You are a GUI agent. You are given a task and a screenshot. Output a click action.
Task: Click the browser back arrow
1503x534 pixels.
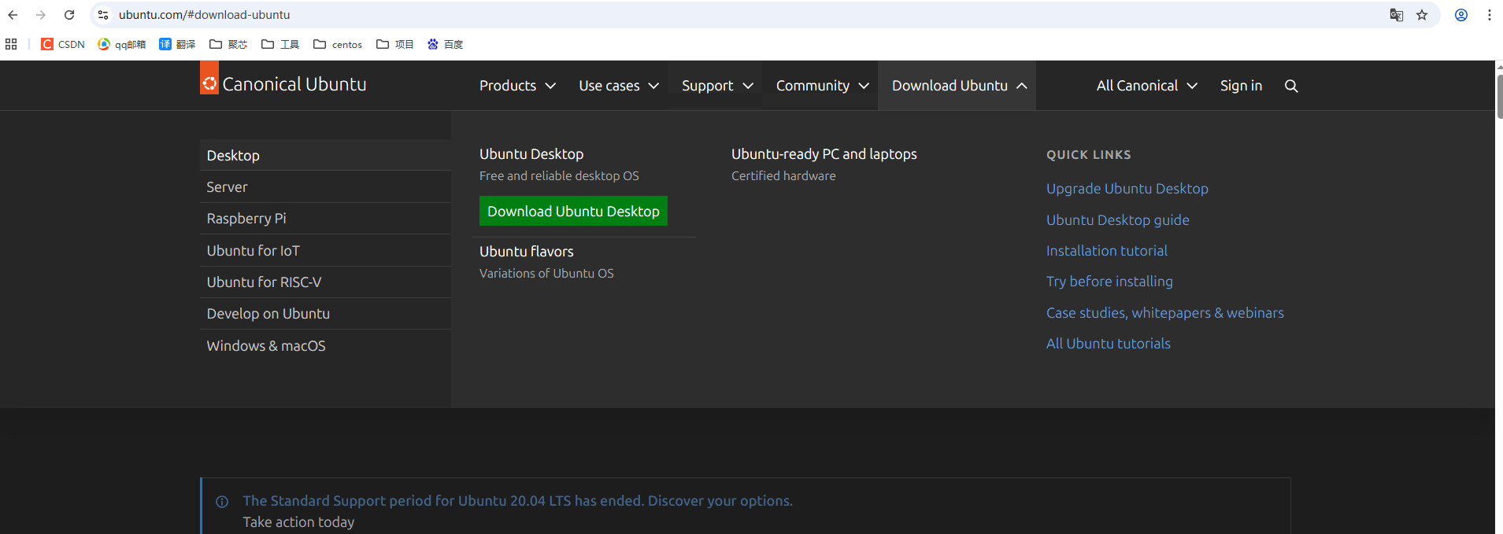pyautogui.click(x=13, y=15)
